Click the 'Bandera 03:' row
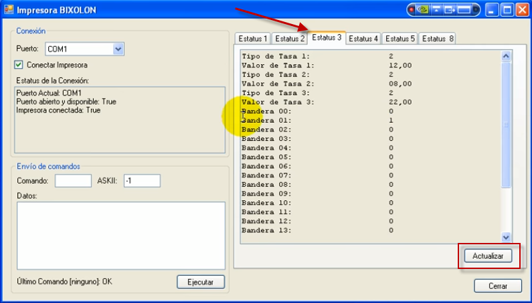 pos(318,138)
